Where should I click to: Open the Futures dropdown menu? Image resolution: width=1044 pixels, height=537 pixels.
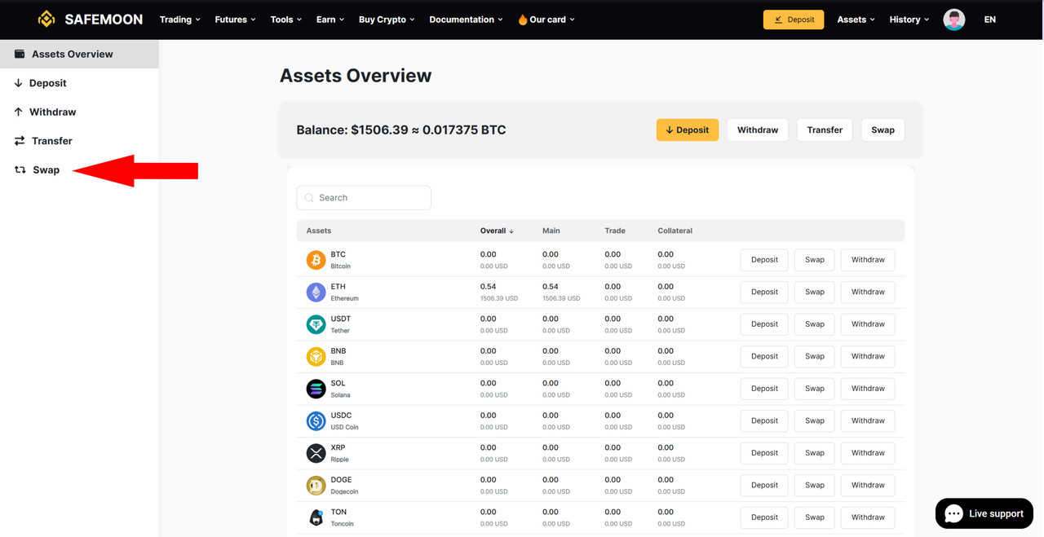(235, 20)
